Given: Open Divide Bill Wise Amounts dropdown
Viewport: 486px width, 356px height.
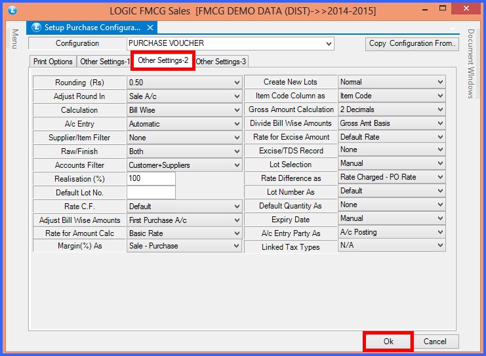Looking at the screenshot, I should pos(392,123).
